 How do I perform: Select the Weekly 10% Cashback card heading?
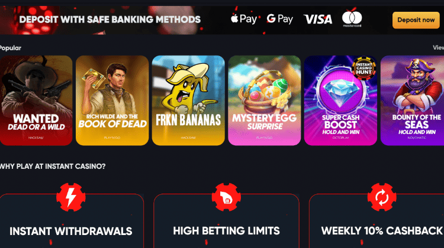click(382, 231)
